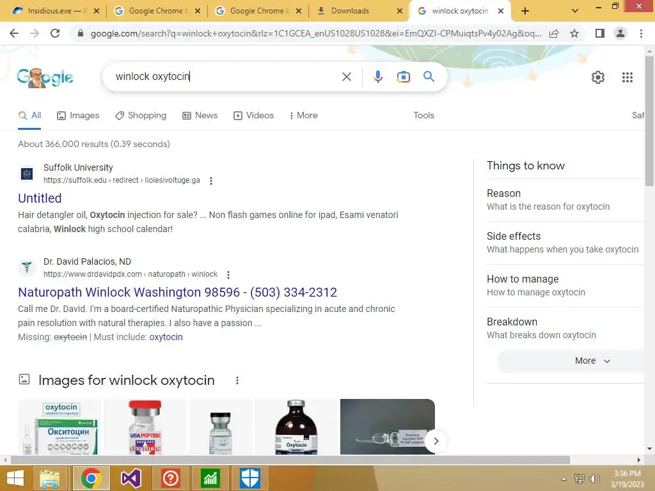Select the News search filter

200,115
